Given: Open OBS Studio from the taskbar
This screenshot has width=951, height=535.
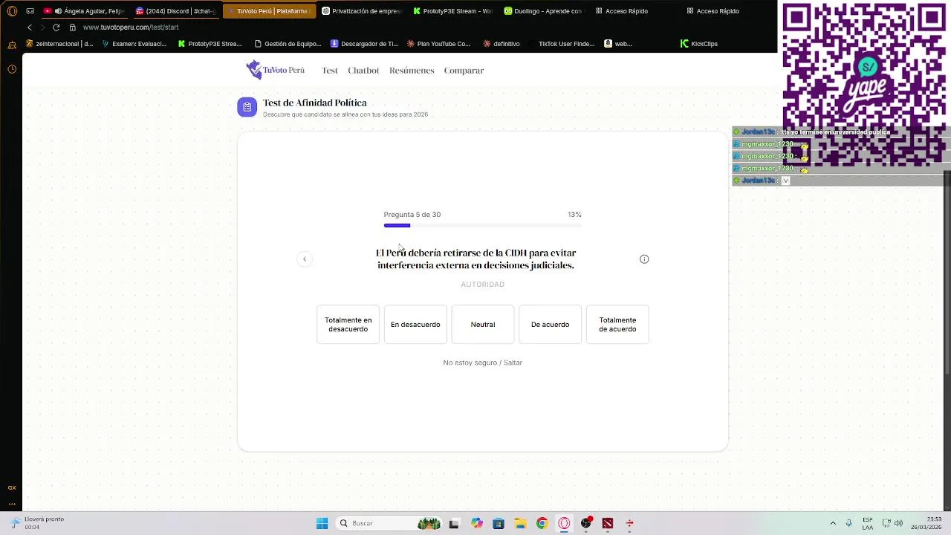Looking at the screenshot, I should coord(586,523).
